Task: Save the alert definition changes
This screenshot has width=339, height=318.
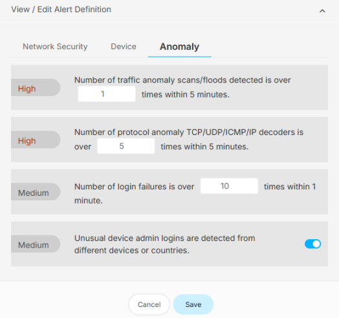Action: (193, 304)
